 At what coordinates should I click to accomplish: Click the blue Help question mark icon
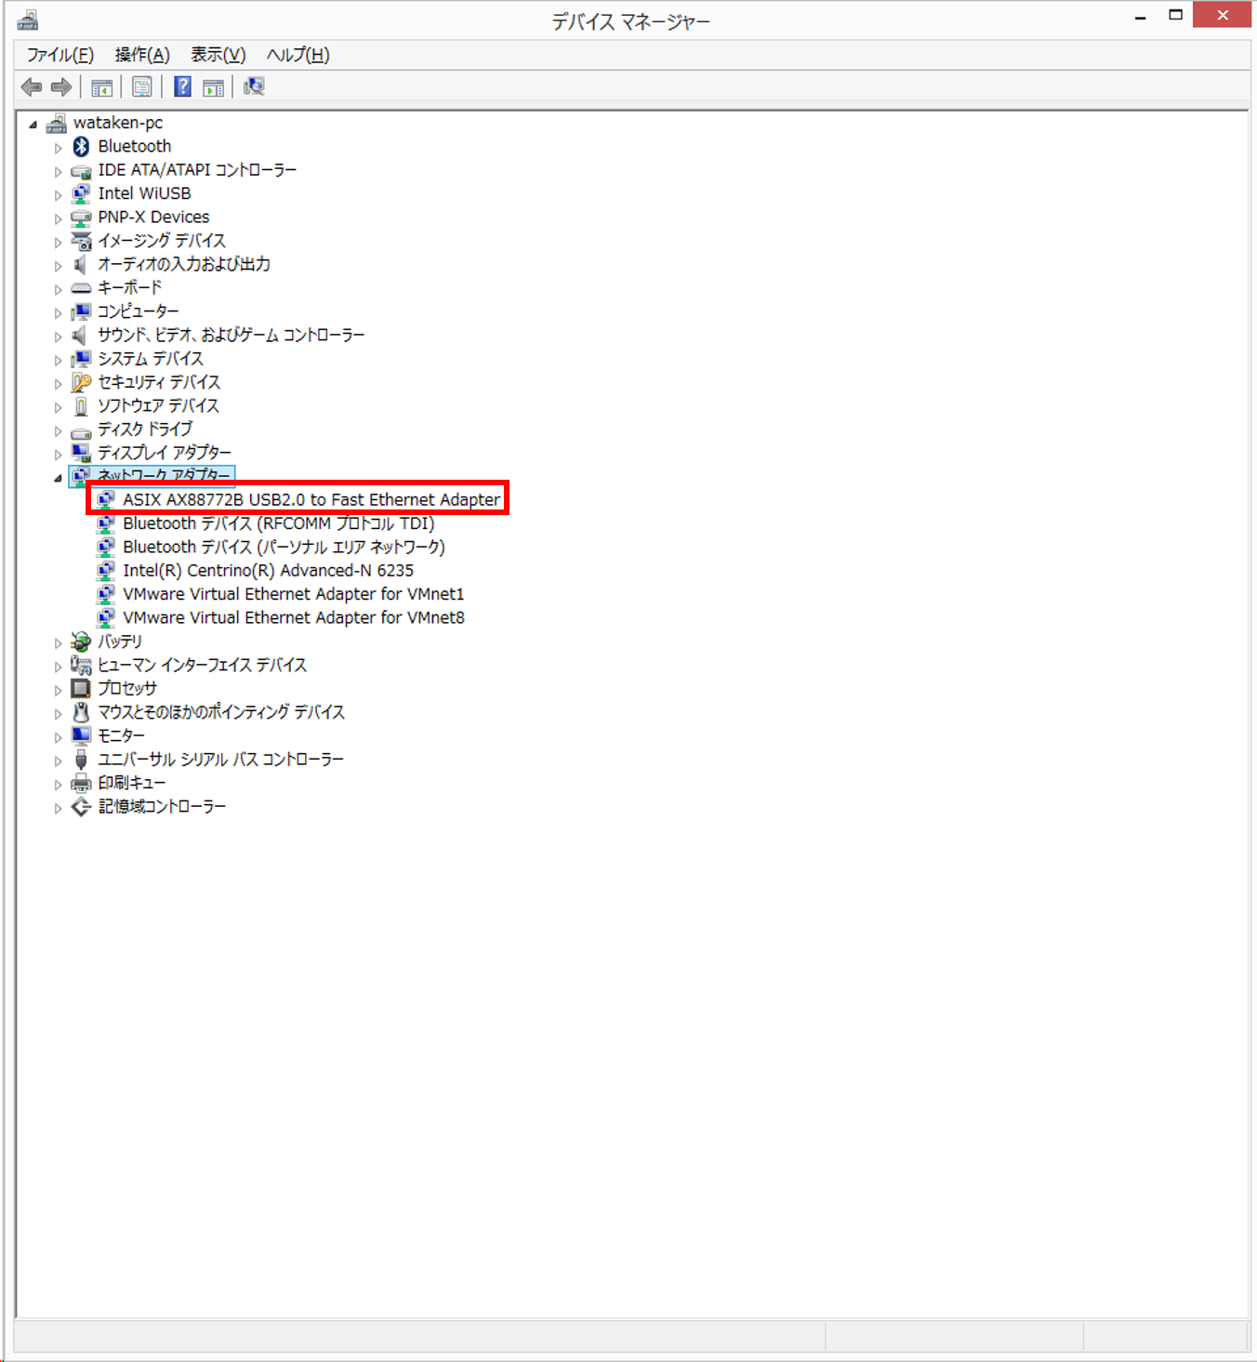pyautogui.click(x=183, y=87)
